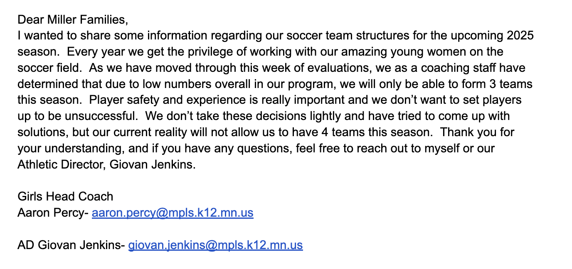Click the words "Thank you for"
Image resolution: width=572 pixels, height=269 pixels.
tap(477, 132)
